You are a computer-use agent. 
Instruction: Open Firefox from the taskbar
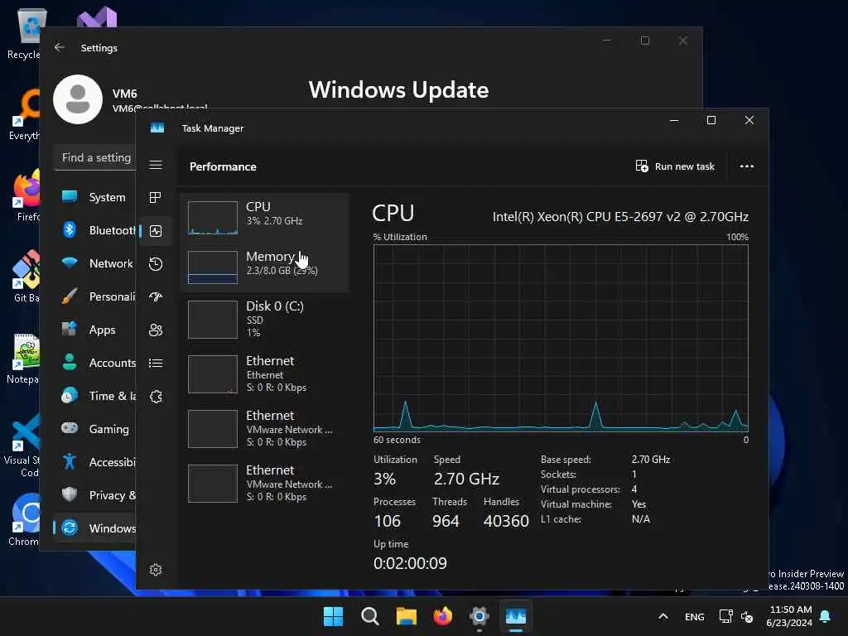point(443,616)
